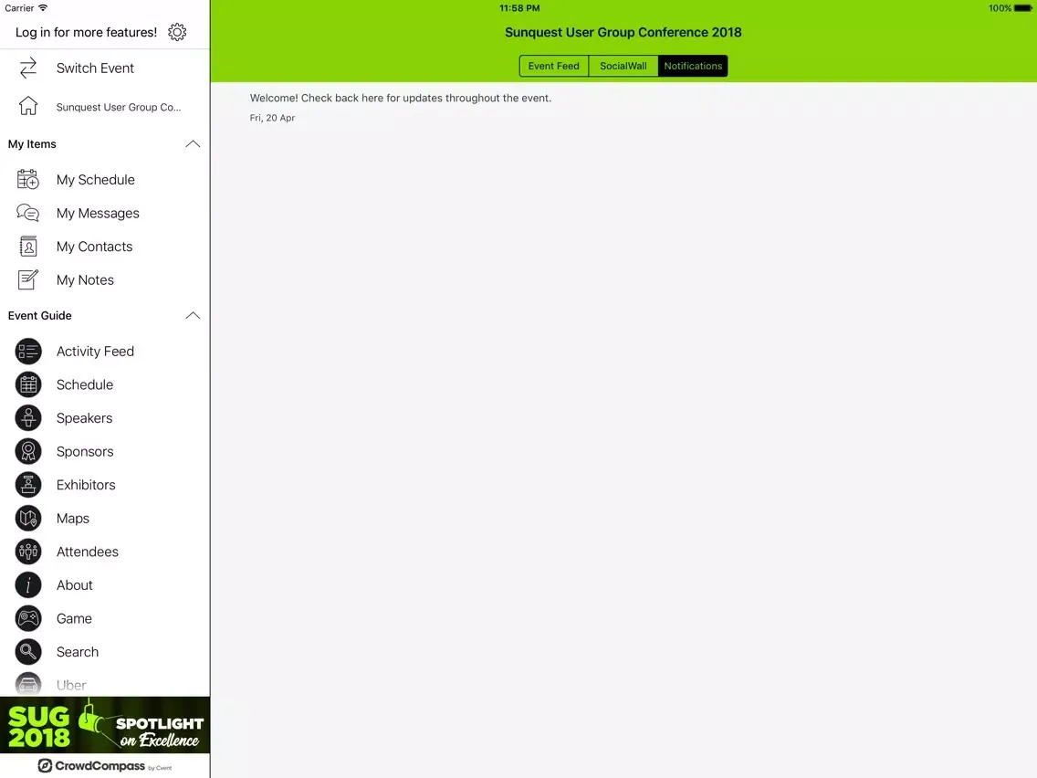Open the Schedule label in Event Guide
The height and width of the screenshot is (778, 1037).
coord(85,384)
